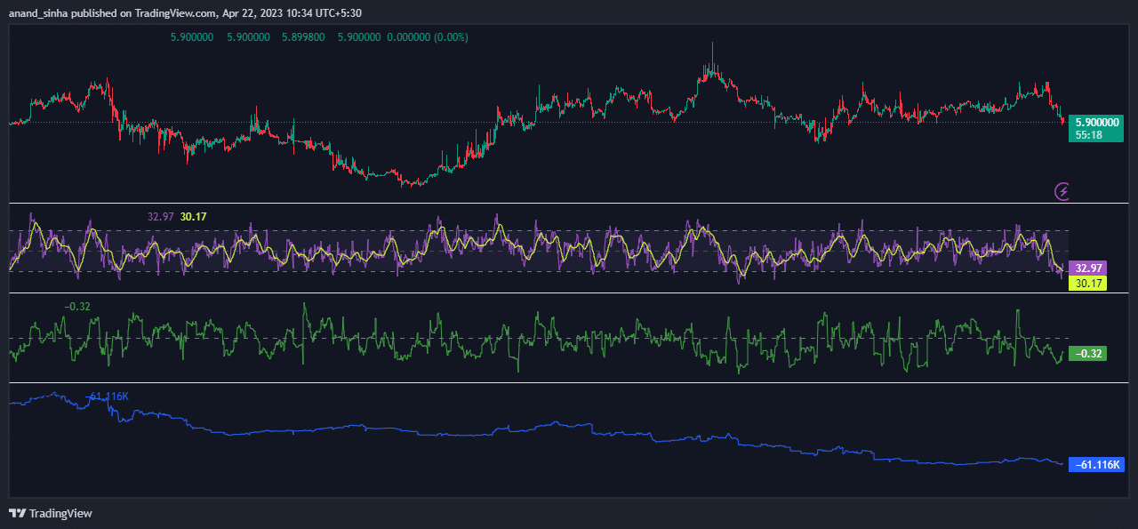Screen dimensions: 1138x529
Task: Click the green -0.32 axis price tag
Action: tap(1088, 354)
